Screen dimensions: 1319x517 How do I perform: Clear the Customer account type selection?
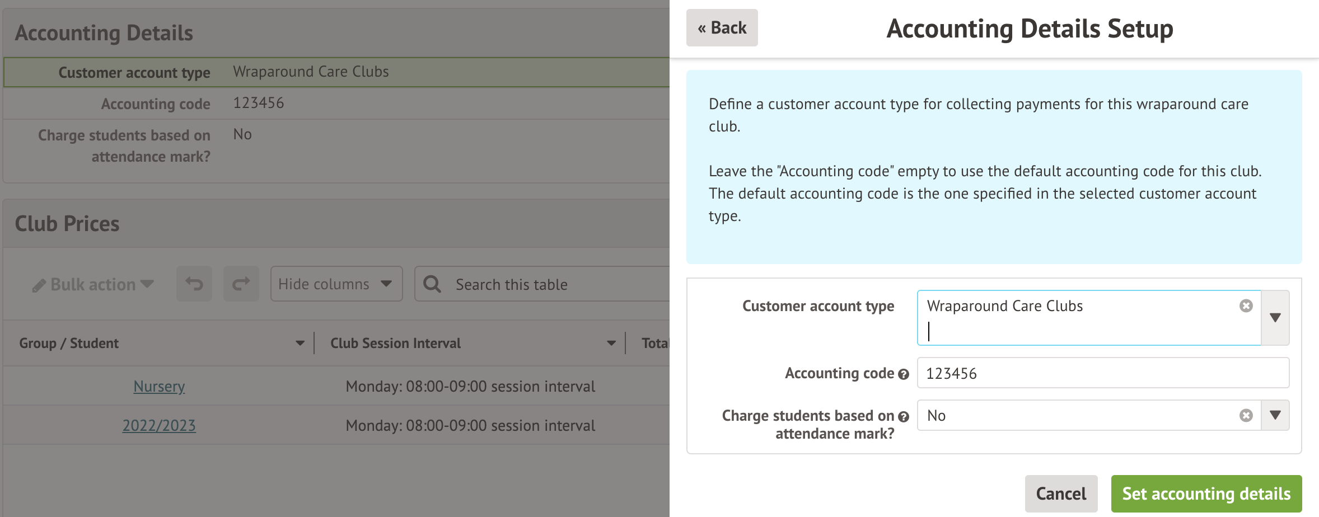pos(1246,305)
